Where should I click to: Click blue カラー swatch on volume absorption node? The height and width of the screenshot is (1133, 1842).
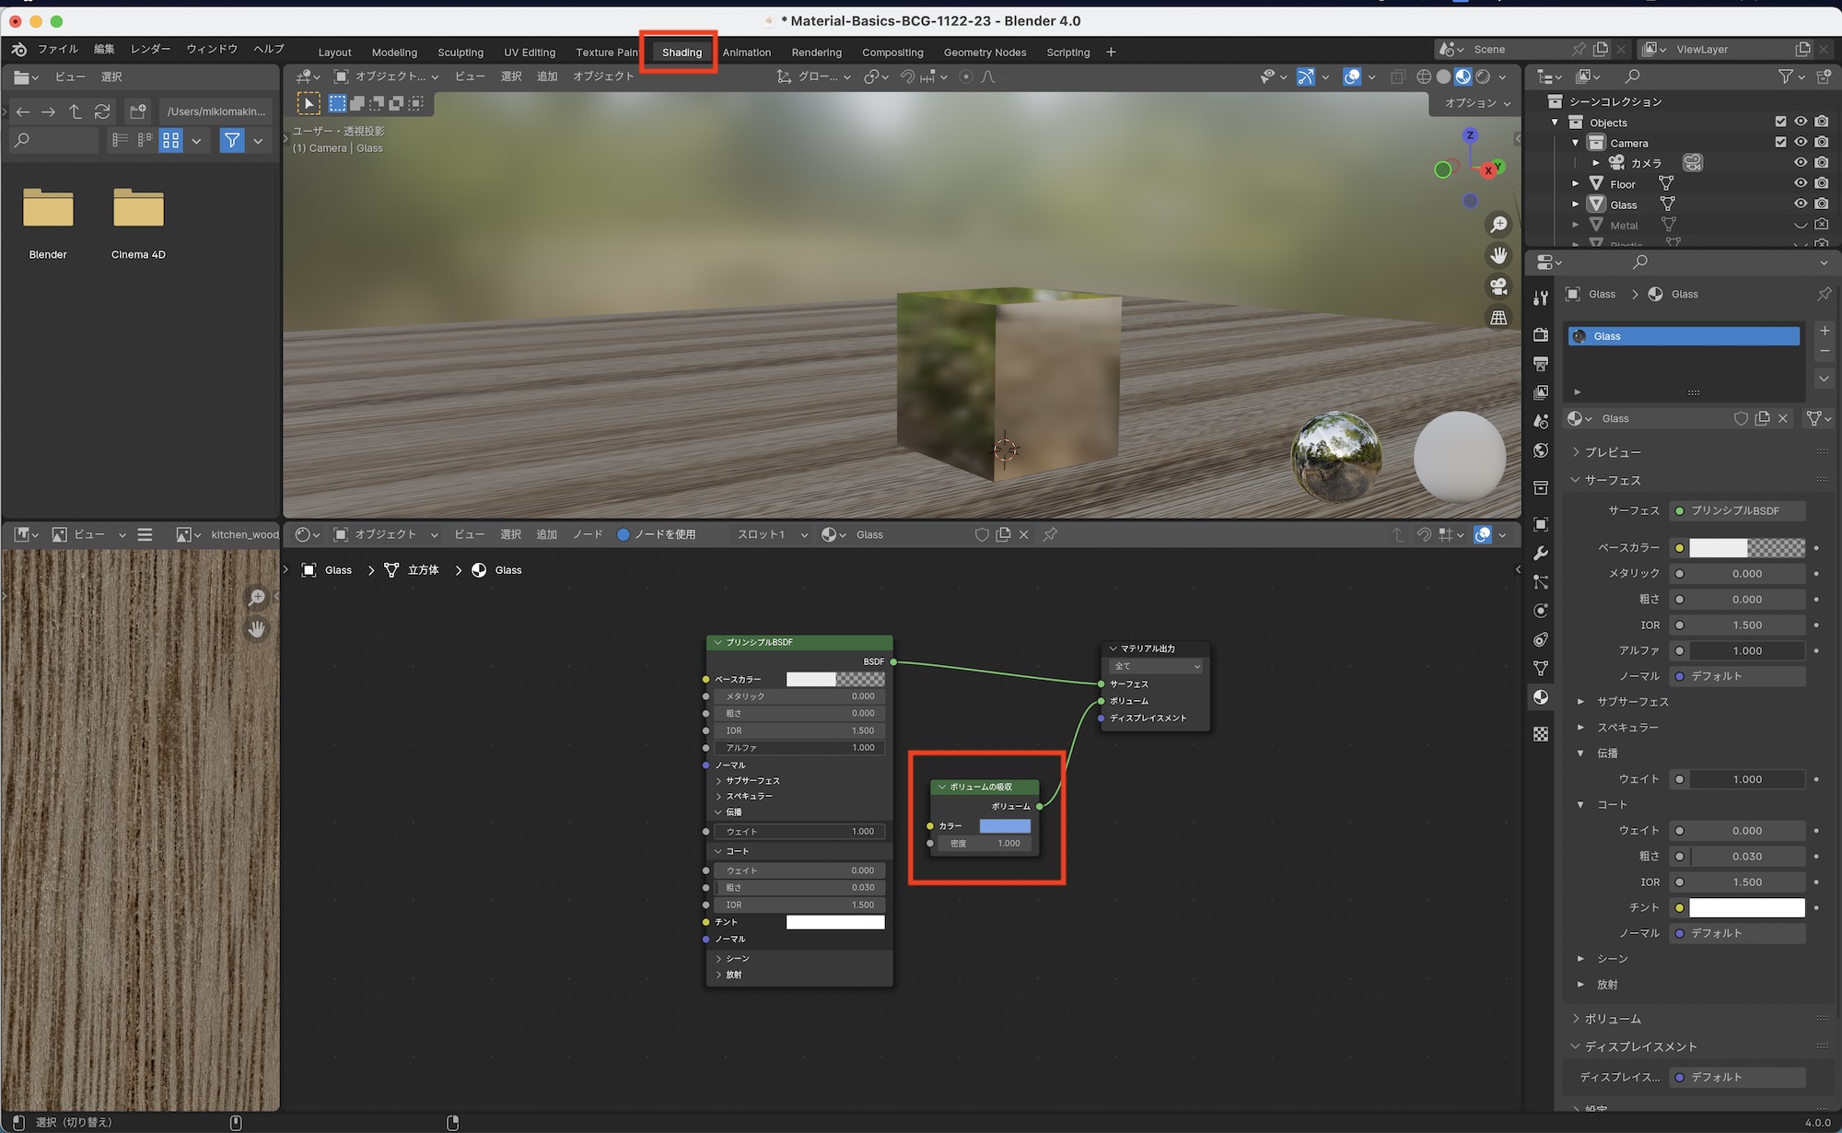[x=1004, y=826]
